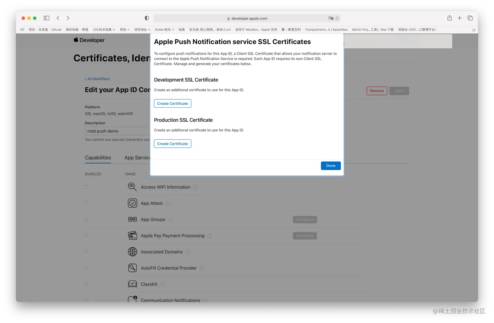494x323 pixels.
Task: Click the ClassKit icon
Action: tap(132, 284)
